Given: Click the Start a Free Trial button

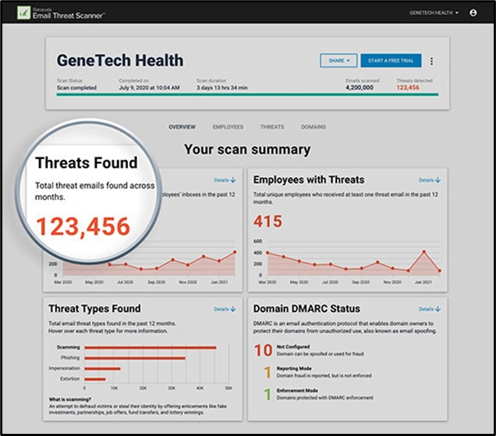Looking at the screenshot, I should pos(390,61).
